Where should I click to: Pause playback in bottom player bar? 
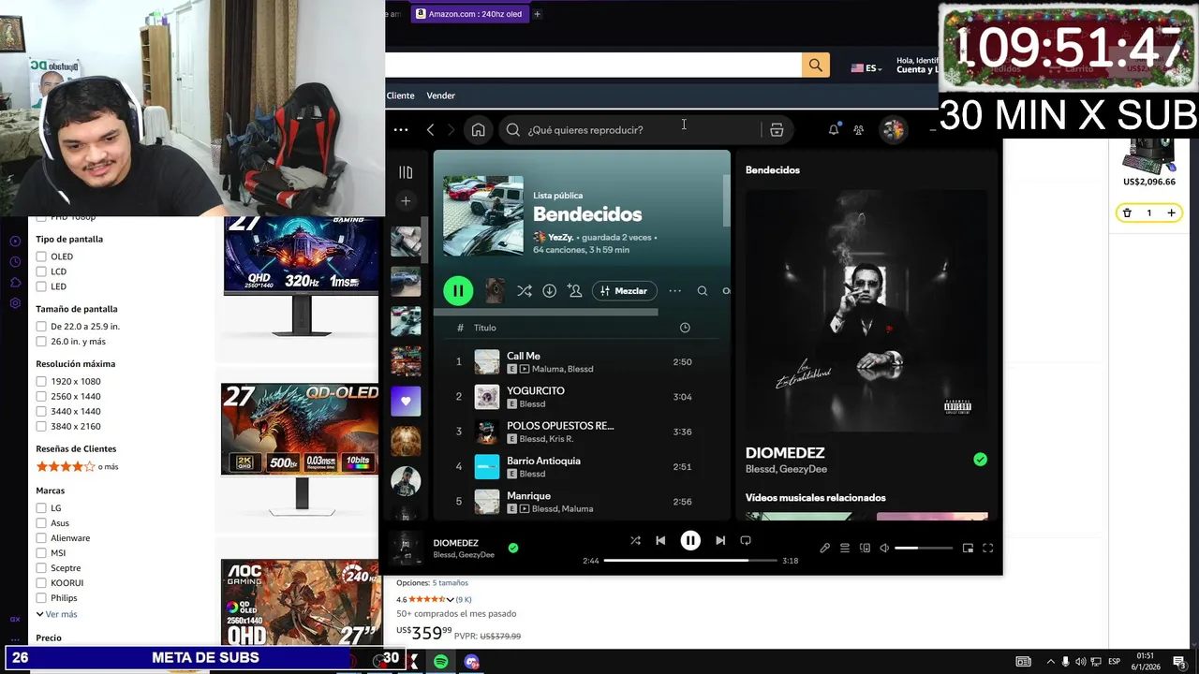[x=690, y=540]
